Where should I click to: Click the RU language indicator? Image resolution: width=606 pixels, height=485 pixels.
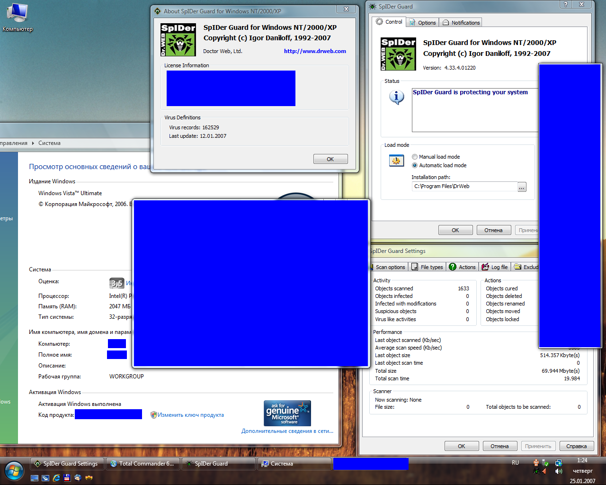(x=515, y=463)
